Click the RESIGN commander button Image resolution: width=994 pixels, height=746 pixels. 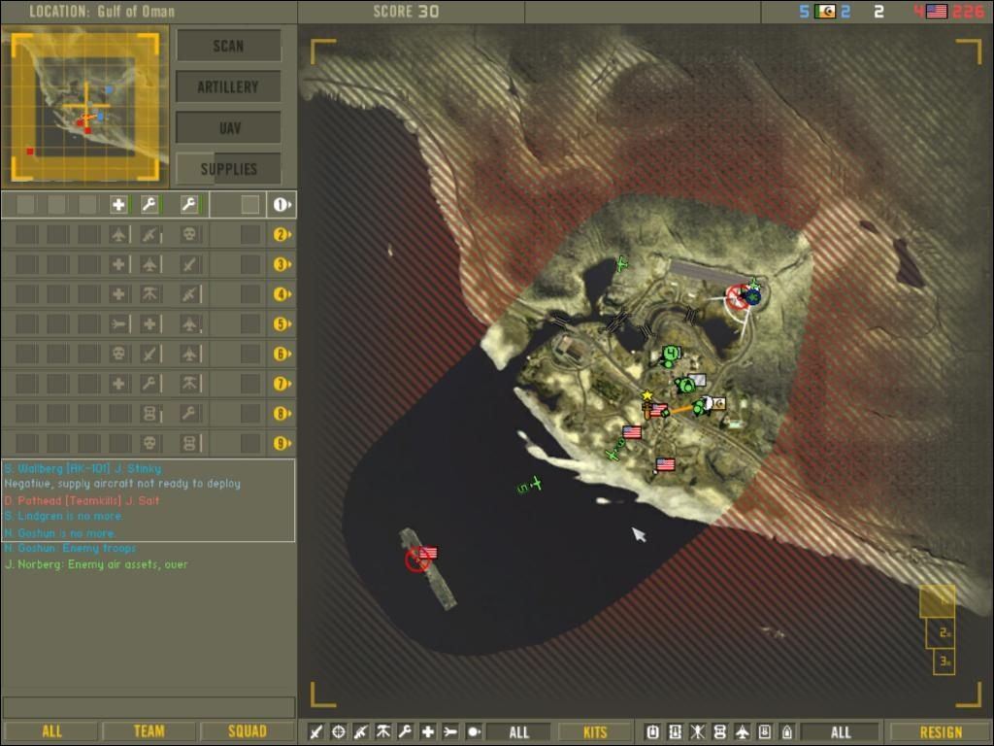(941, 732)
